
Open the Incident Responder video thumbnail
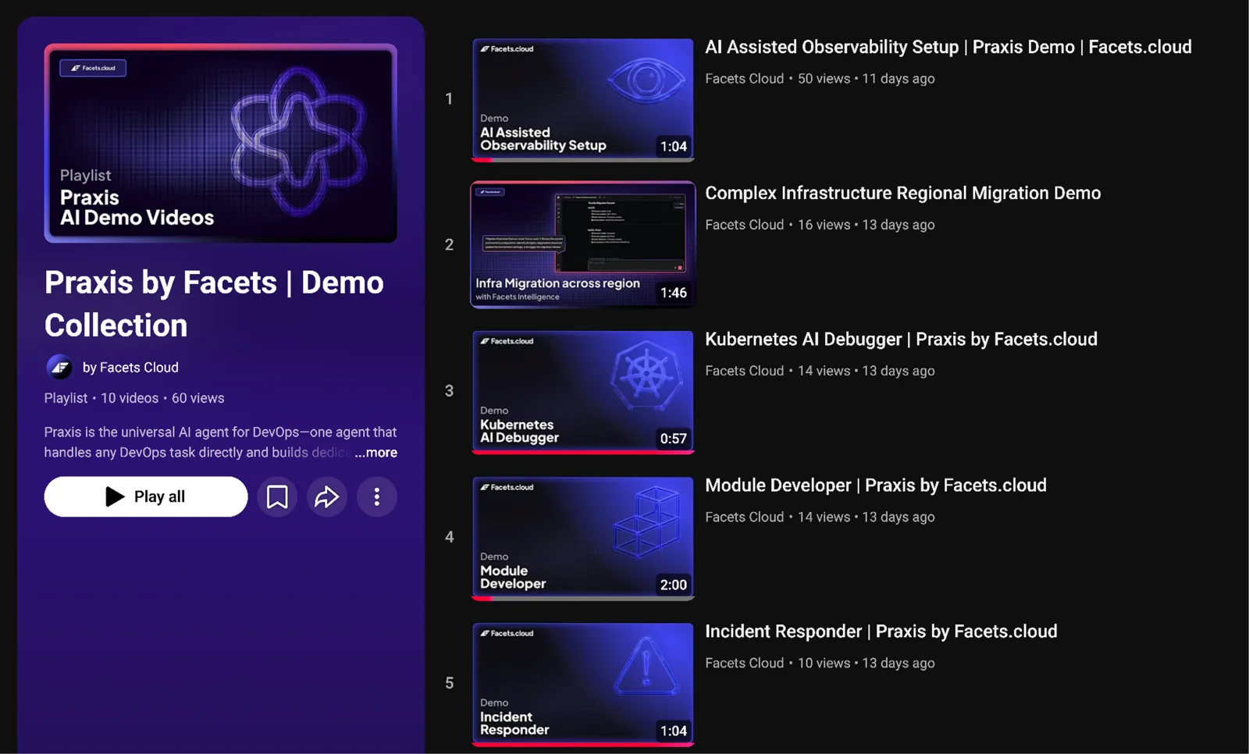coord(582,684)
